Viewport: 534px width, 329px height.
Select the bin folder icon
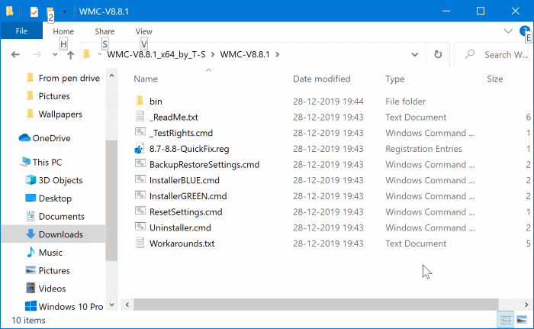(140, 101)
